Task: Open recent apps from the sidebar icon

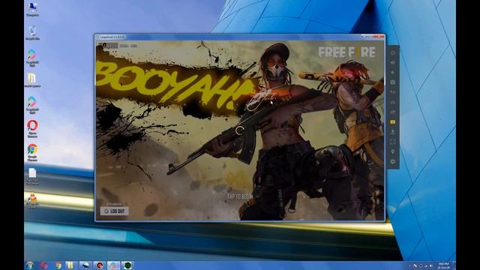Action: (393, 112)
